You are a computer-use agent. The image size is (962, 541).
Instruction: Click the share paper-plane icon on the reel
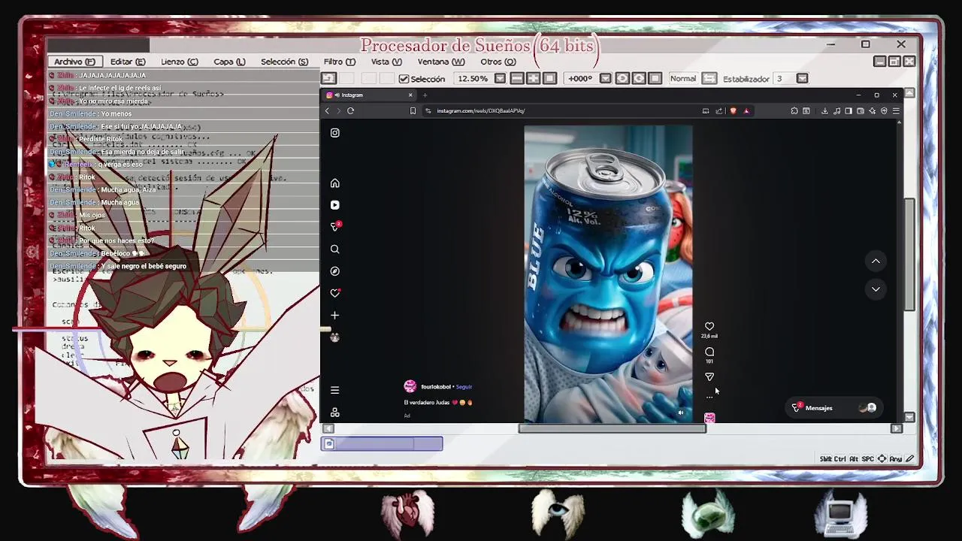pyautogui.click(x=709, y=376)
